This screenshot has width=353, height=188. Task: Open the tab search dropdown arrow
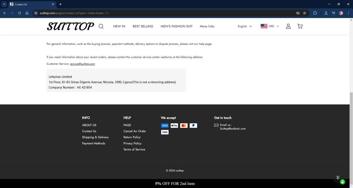(4, 4)
